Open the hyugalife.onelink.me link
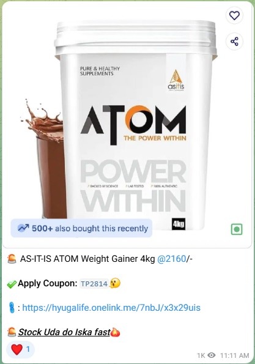 point(111,308)
